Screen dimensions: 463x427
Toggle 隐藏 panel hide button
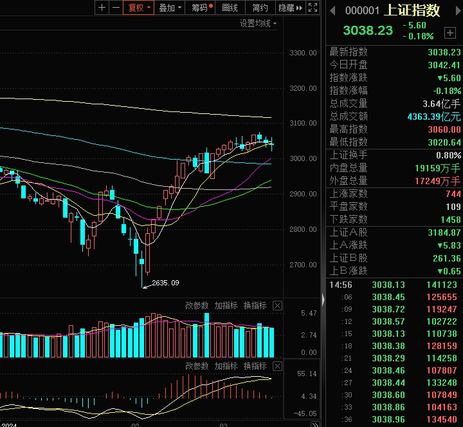click(x=290, y=8)
